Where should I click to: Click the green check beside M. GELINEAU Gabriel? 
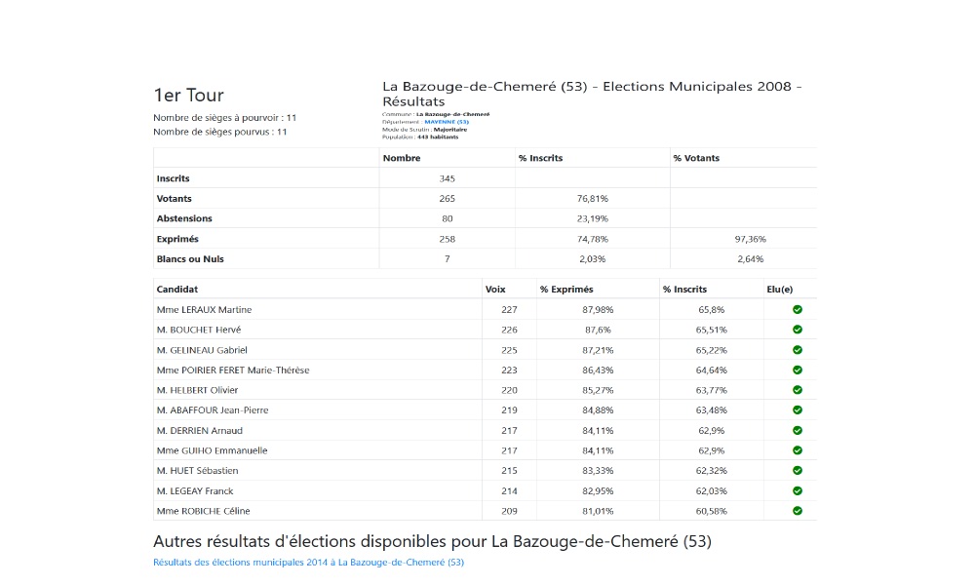(x=798, y=350)
